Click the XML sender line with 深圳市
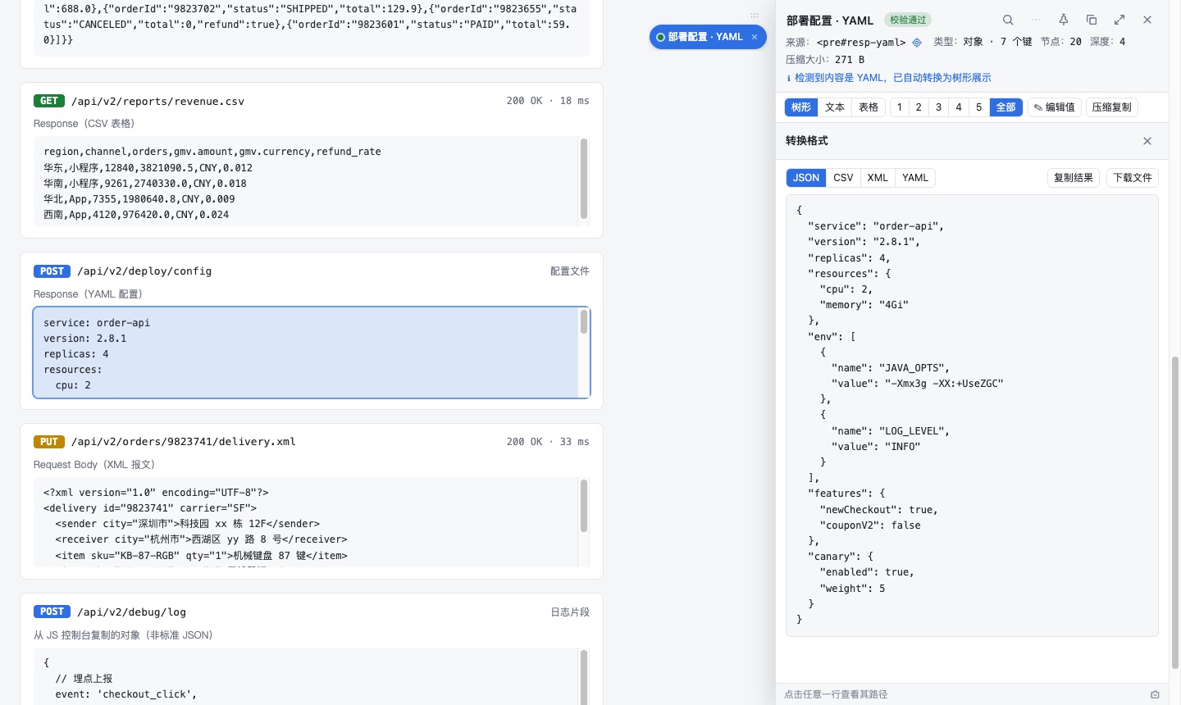The image size is (1181, 705). coord(187,524)
